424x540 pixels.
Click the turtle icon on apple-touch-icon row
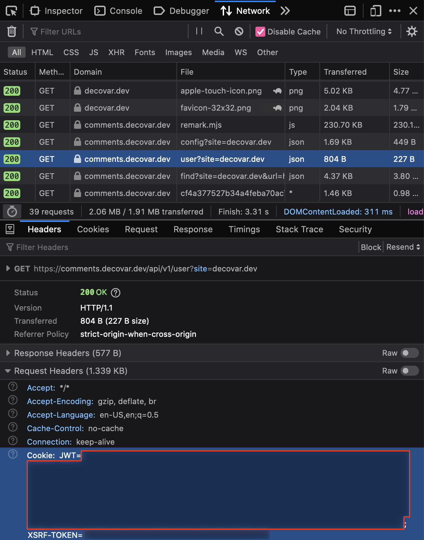coord(277,91)
